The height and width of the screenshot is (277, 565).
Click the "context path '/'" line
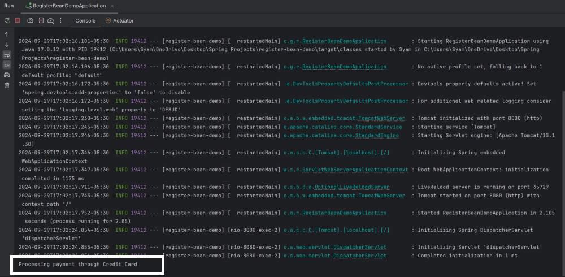[x=46, y=204]
